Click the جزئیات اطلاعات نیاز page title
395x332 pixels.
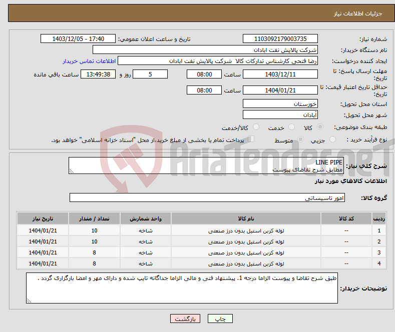tap(358, 13)
